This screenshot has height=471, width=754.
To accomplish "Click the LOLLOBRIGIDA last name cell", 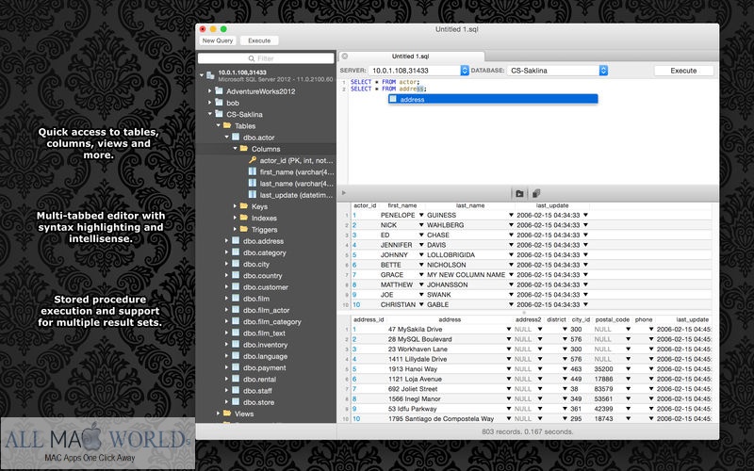I will 451,254.
